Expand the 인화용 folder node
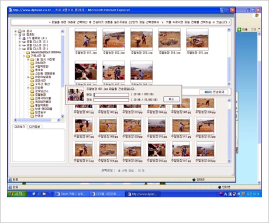 (x=28, y=88)
